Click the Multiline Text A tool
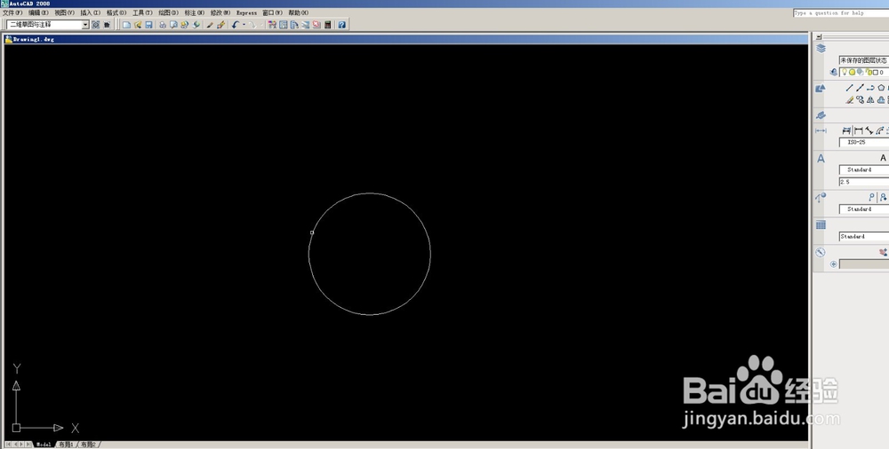889x449 pixels. [x=883, y=158]
